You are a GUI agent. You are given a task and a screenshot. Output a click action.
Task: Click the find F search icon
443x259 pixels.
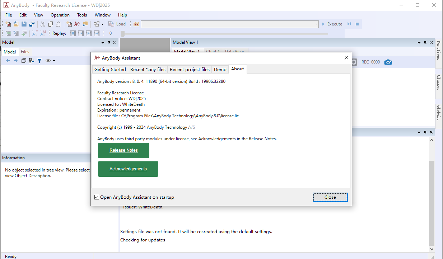pos(35,33)
